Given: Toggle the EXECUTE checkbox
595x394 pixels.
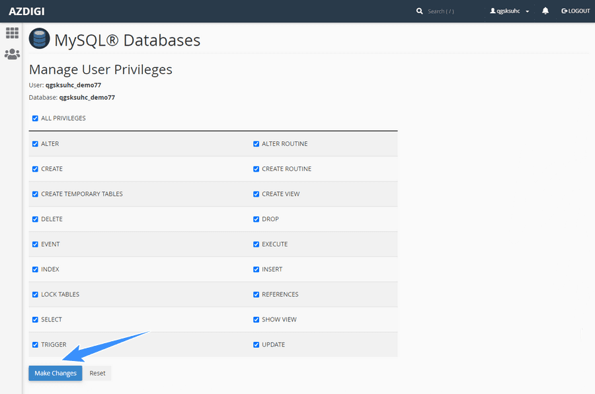Looking at the screenshot, I should click(256, 244).
